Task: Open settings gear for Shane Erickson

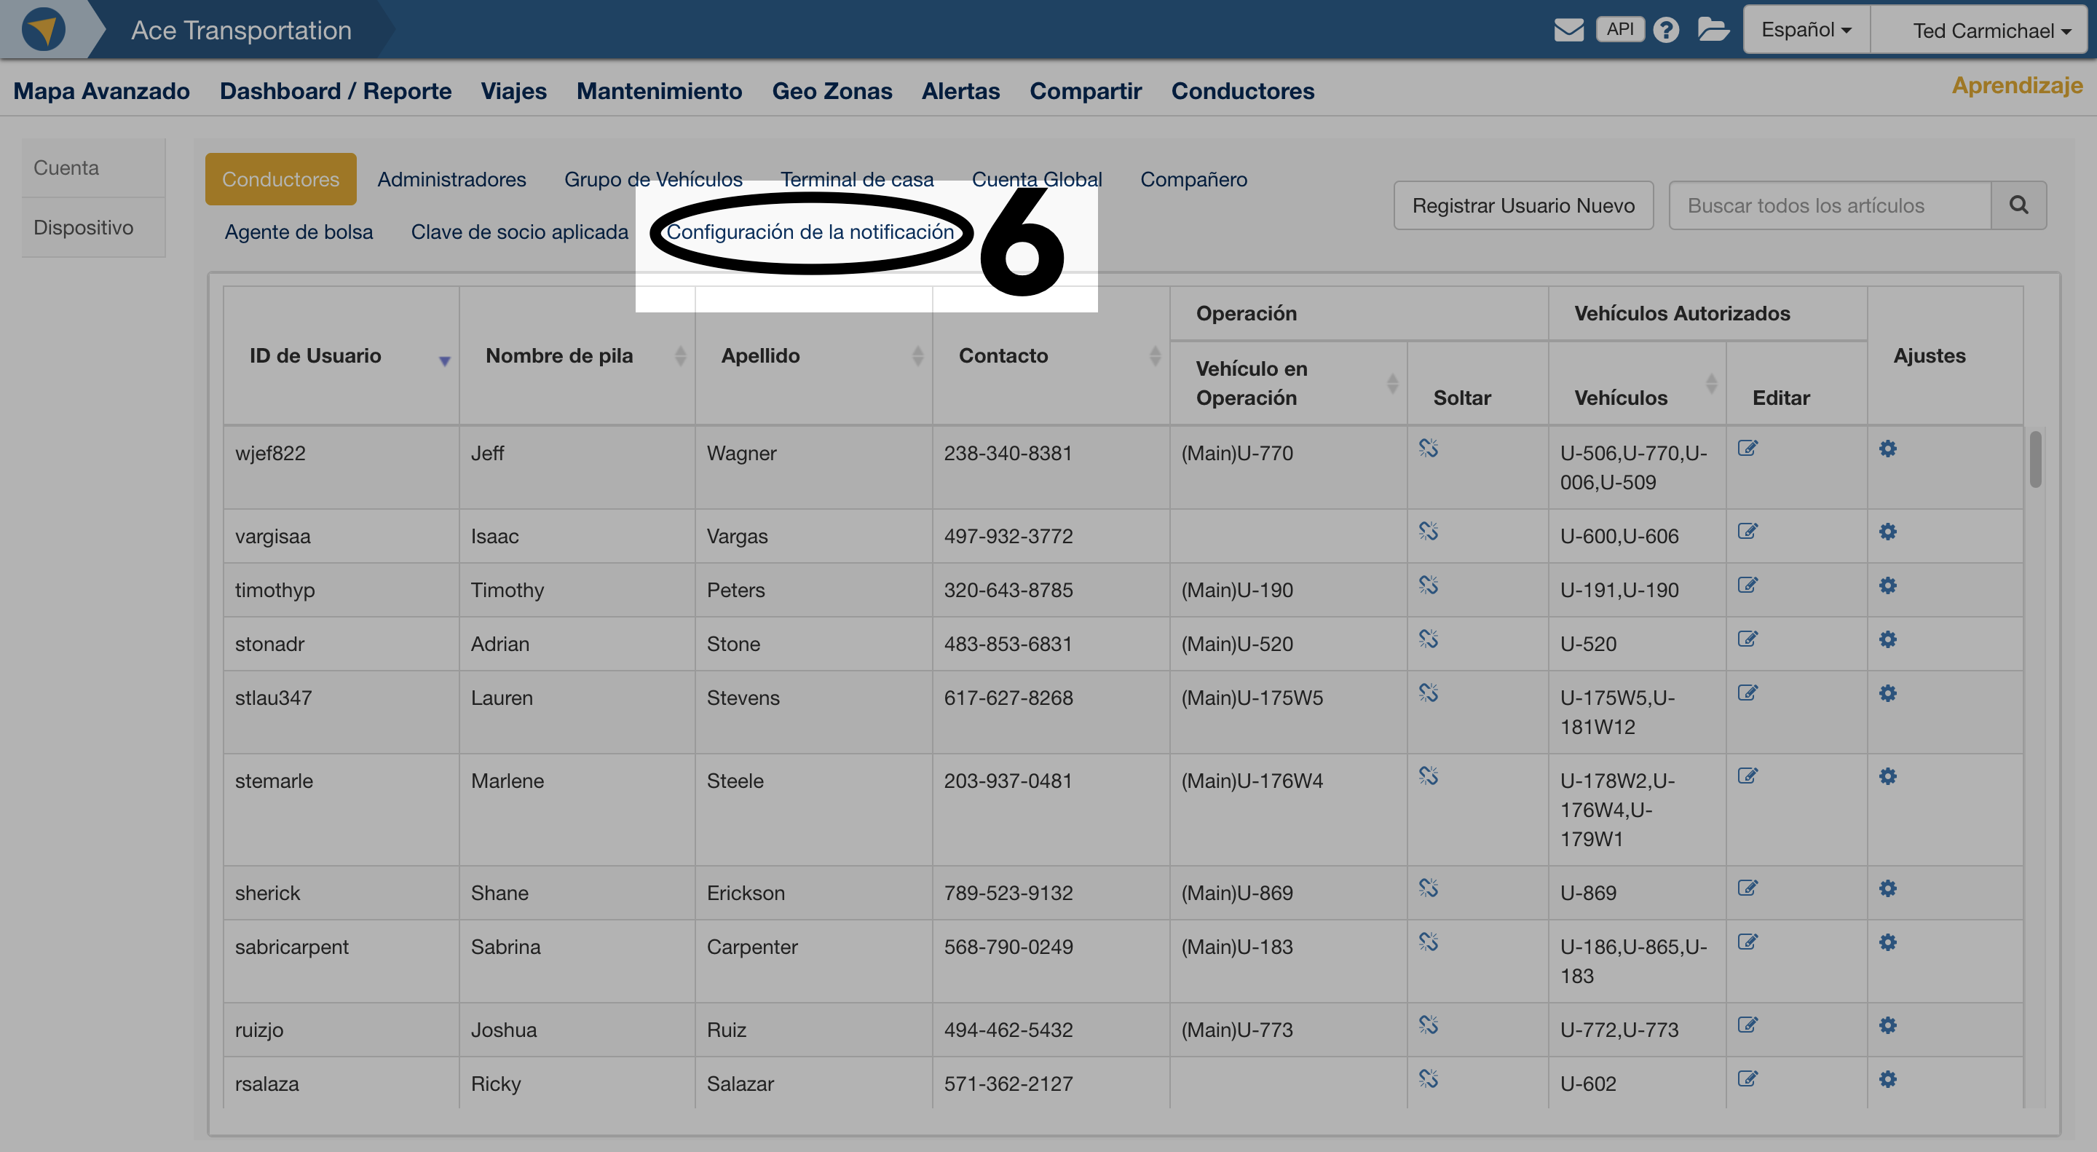Action: [x=1888, y=888]
